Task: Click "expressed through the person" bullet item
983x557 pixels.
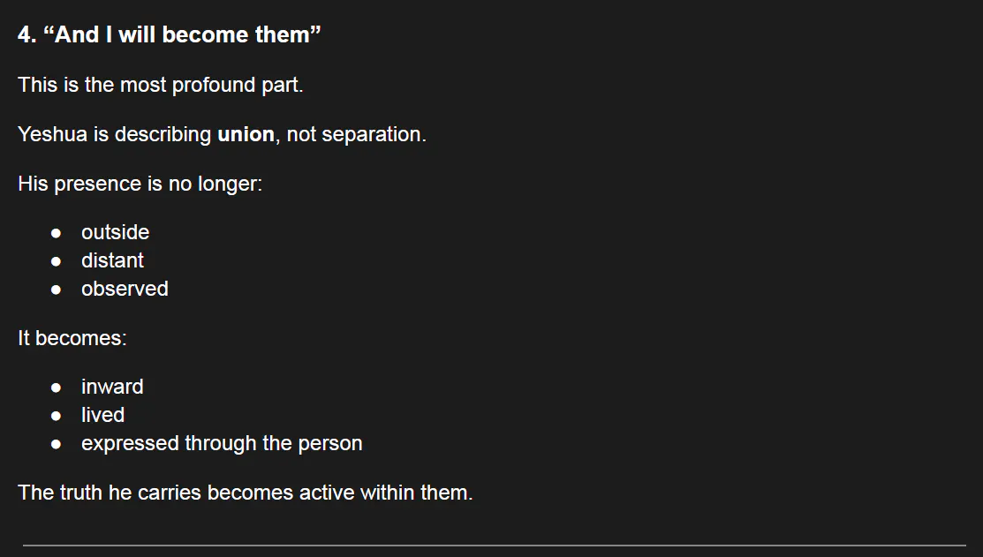Action: pyautogui.click(x=222, y=443)
